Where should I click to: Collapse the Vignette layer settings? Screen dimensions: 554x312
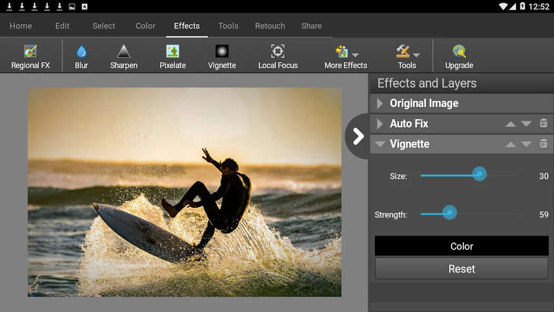tap(380, 144)
